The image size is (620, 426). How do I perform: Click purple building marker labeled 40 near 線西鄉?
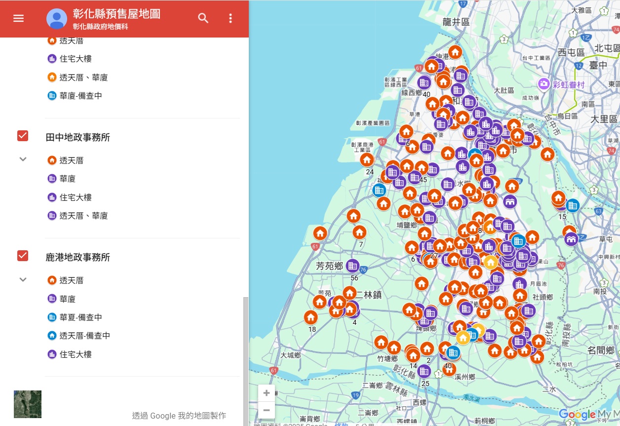click(x=425, y=82)
